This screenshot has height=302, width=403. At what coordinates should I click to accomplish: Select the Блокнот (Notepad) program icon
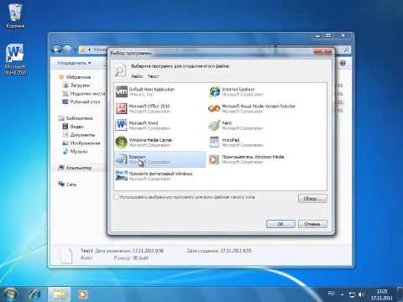[122, 159]
